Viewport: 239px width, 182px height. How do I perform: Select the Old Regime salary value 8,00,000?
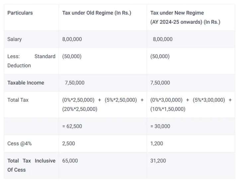pyautogui.click(x=72, y=39)
